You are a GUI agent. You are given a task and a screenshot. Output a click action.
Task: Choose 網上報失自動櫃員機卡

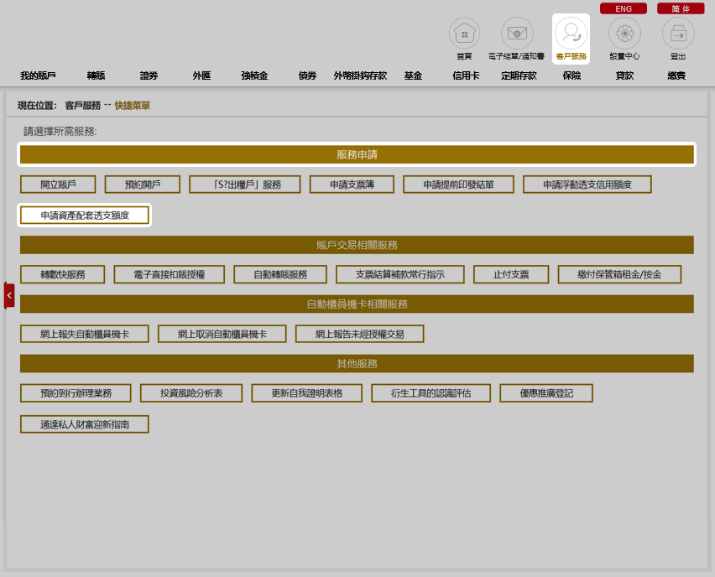pos(85,334)
